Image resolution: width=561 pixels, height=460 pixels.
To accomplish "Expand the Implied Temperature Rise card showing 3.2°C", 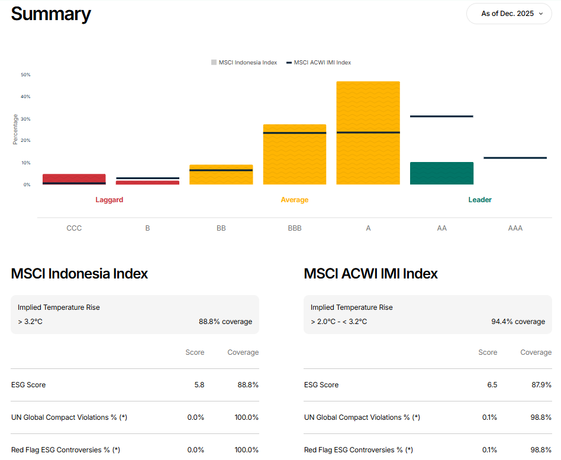I will (x=134, y=314).
